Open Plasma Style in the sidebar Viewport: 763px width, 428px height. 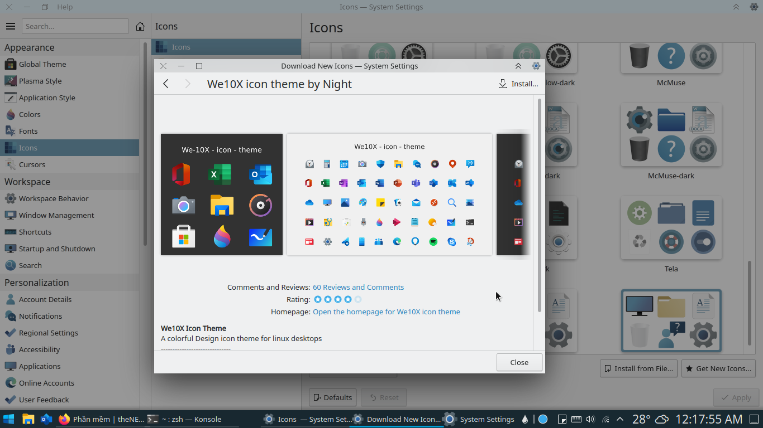pos(70,81)
